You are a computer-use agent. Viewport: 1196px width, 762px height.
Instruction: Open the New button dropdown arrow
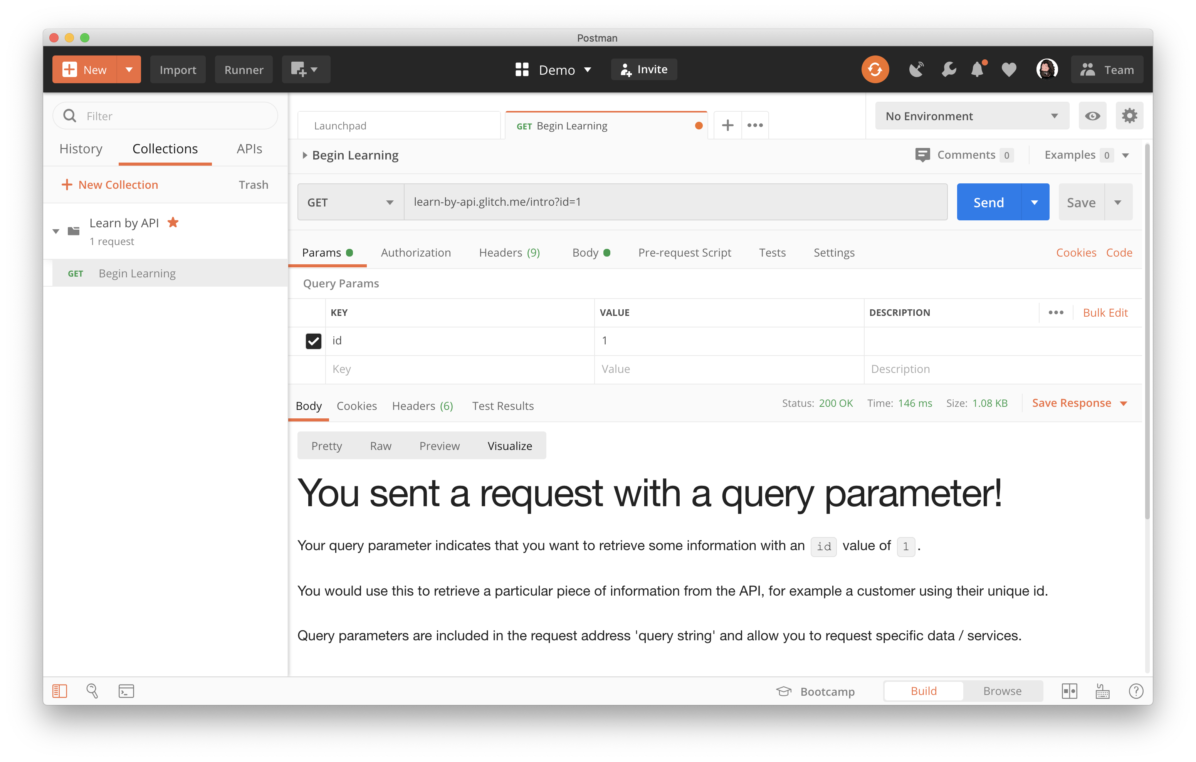(129, 70)
